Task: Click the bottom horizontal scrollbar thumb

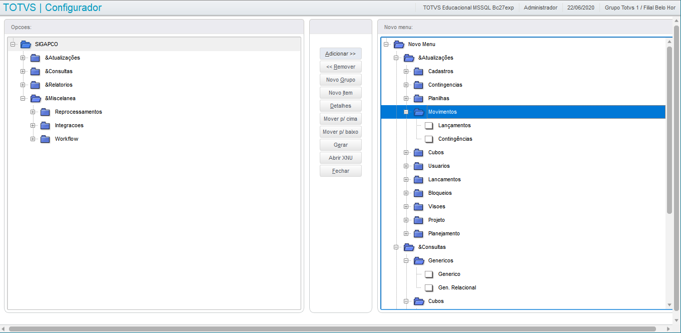Action: click(x=332, y=329)
